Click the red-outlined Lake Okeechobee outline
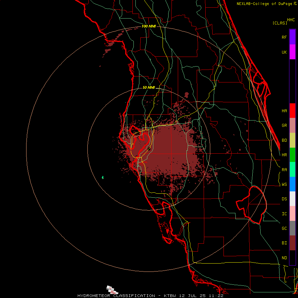The height and width of the screenshot is (298, 298). [251, 205]
